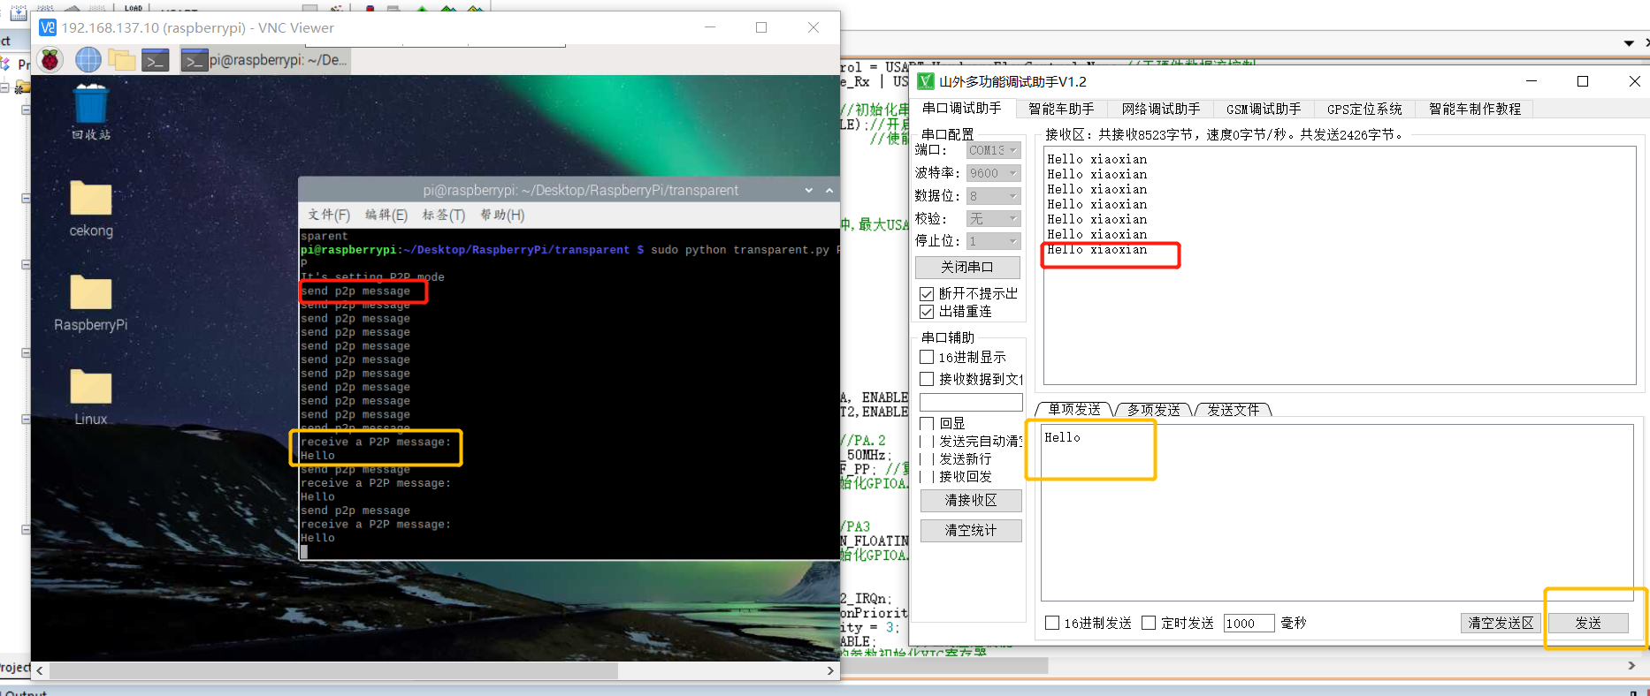Image resolution: width=1650 pixels, height=696 pixels.
Task: Click the 山外多功能调试助手 app icon in title bar
Action: pyautogui.click(x=926, y=81)
